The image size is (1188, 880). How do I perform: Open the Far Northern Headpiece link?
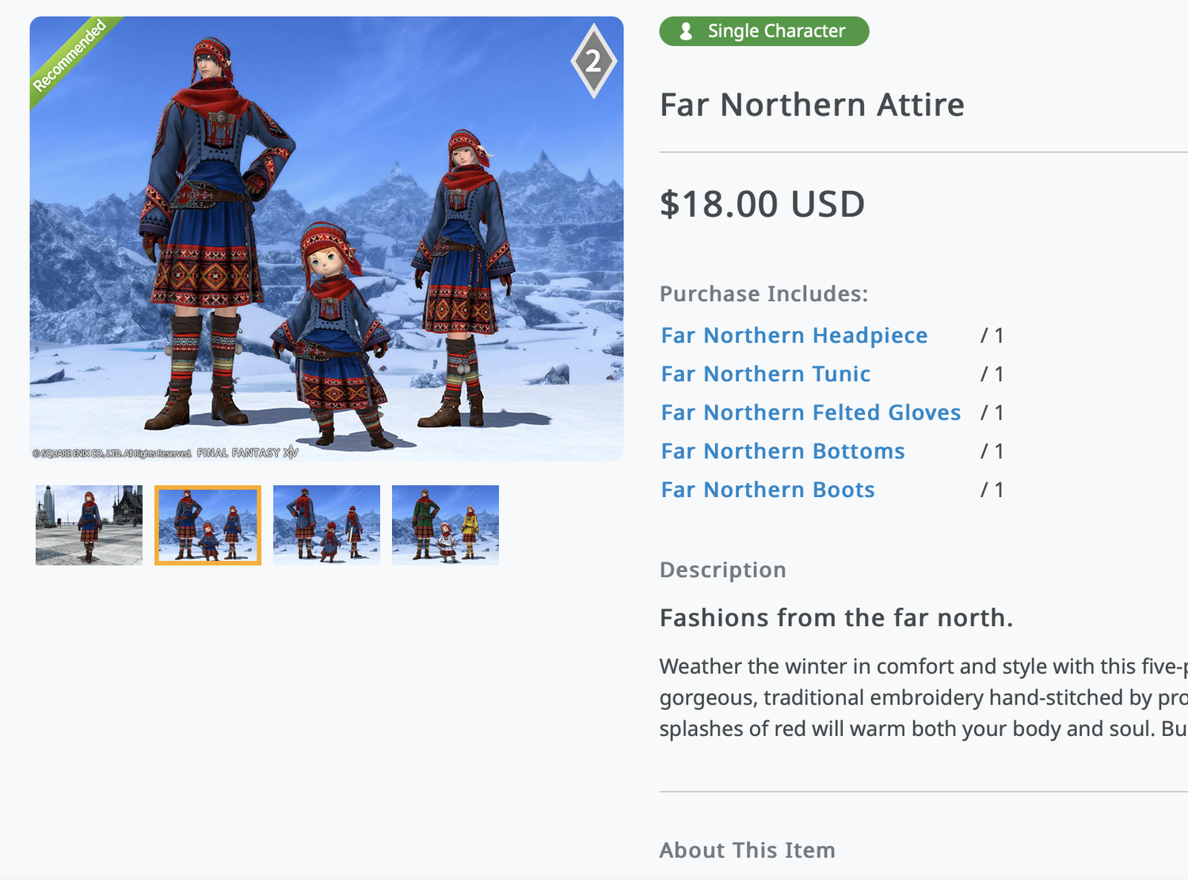point(794,335)
